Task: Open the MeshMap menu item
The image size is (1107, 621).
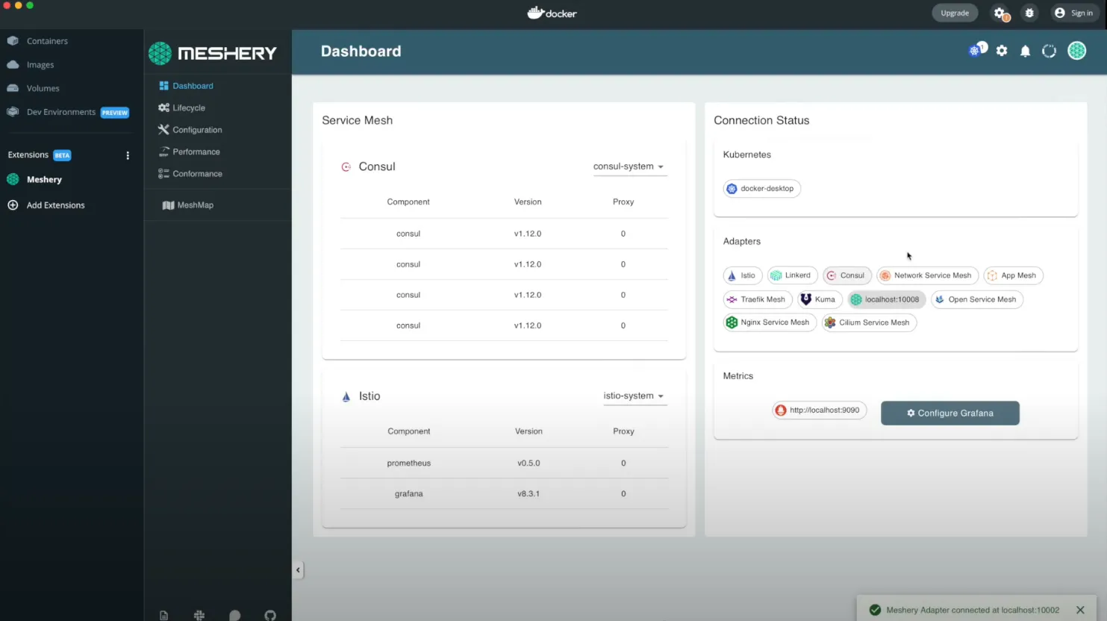Action: [x=194, y=205]
